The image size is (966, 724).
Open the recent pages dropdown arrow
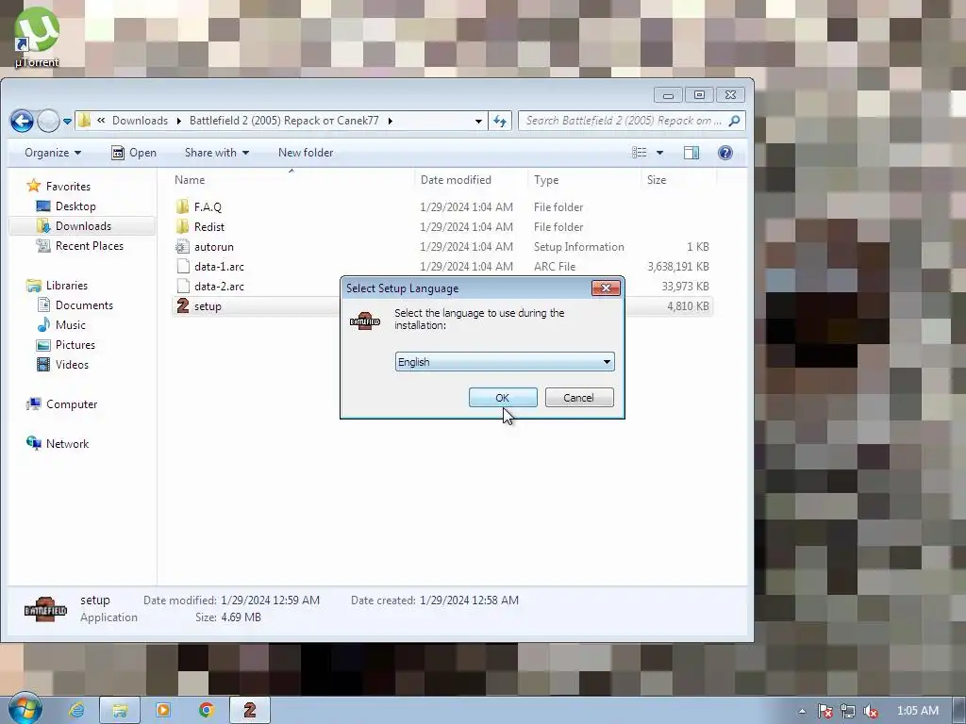tap(67, 121)
